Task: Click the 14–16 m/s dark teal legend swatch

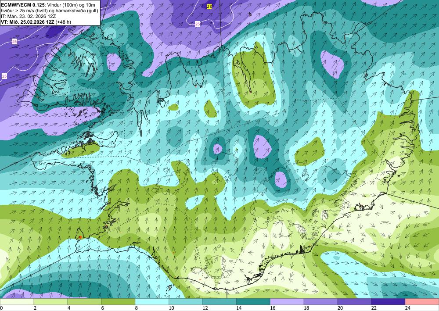Action: 253,301
